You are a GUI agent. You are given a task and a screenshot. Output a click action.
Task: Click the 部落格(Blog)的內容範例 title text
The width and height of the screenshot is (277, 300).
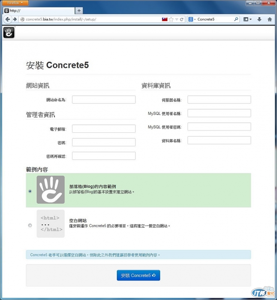click(93, 186)
